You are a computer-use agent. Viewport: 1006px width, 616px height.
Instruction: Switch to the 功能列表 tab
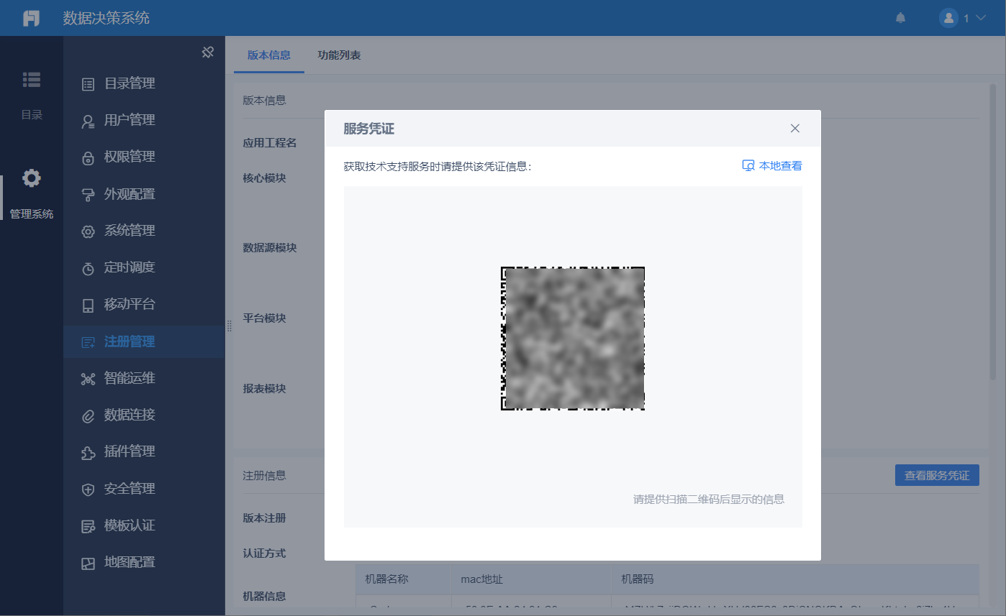coord(340,55)
